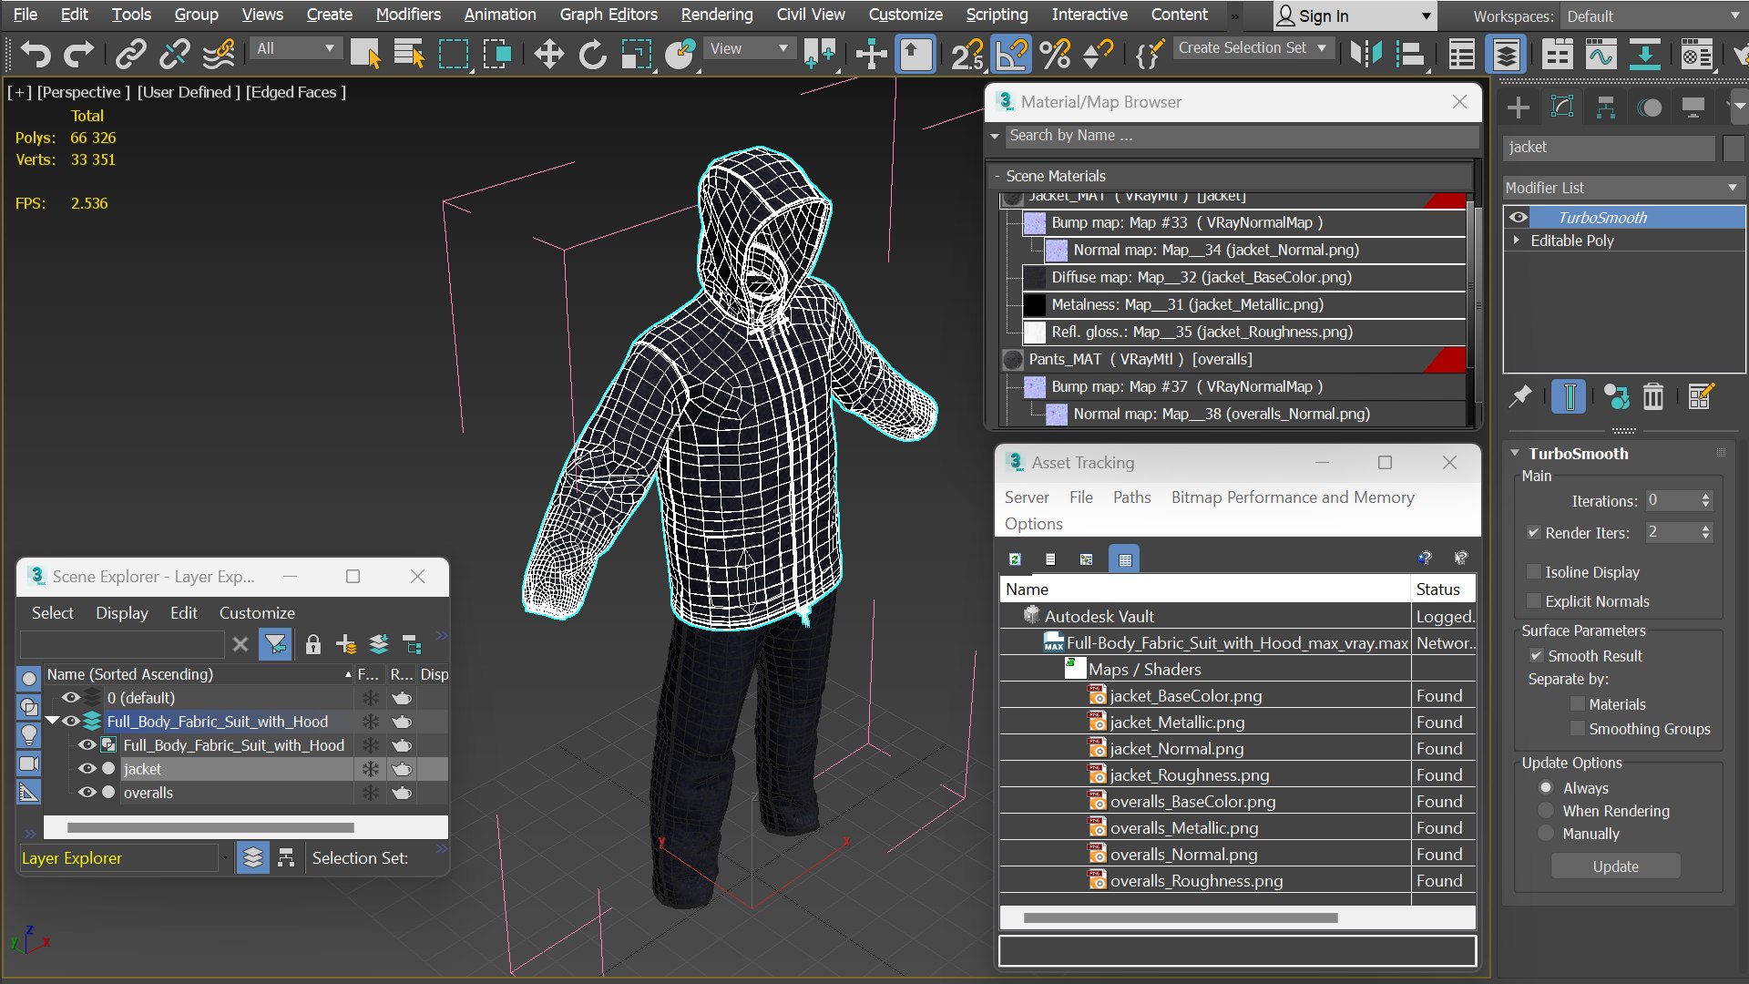Open the reference coordinate View dropdown
Viewport: 1749px width, 984px height.
pyautogui.click(x=749, y=48)
